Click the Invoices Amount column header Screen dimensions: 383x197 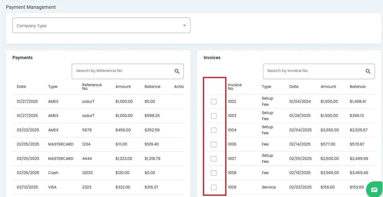coord(328,86)
